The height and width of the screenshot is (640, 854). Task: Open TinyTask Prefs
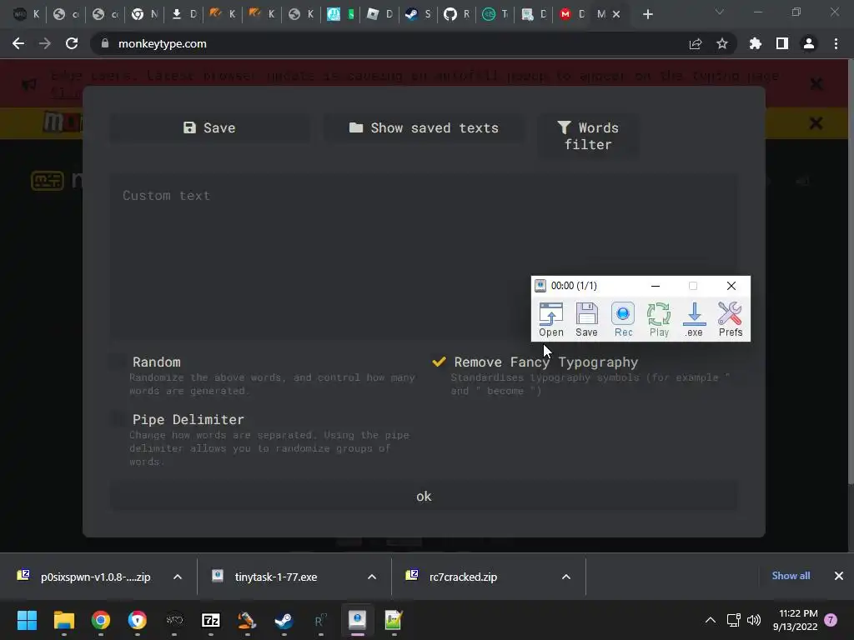click(x=731, y=319)
